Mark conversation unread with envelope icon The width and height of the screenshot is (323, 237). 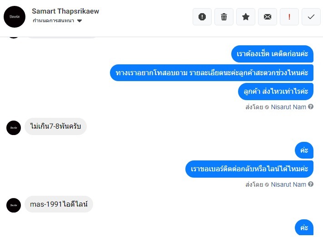pos(268,17)
